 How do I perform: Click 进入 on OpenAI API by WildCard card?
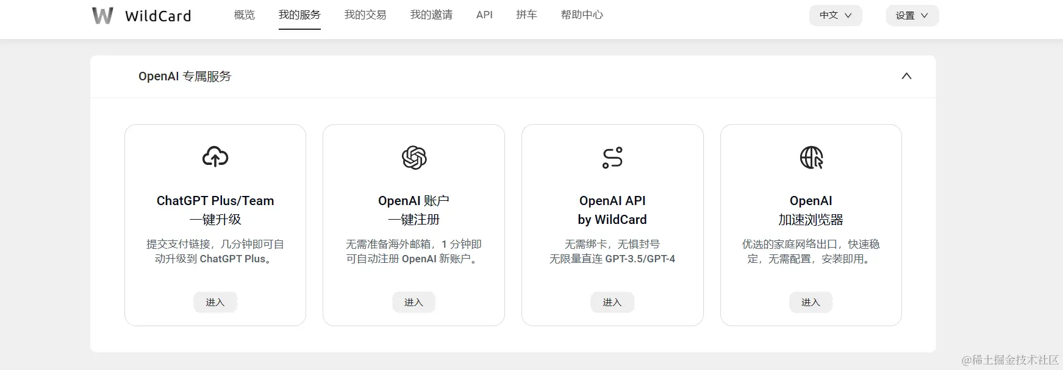(612, 302)
